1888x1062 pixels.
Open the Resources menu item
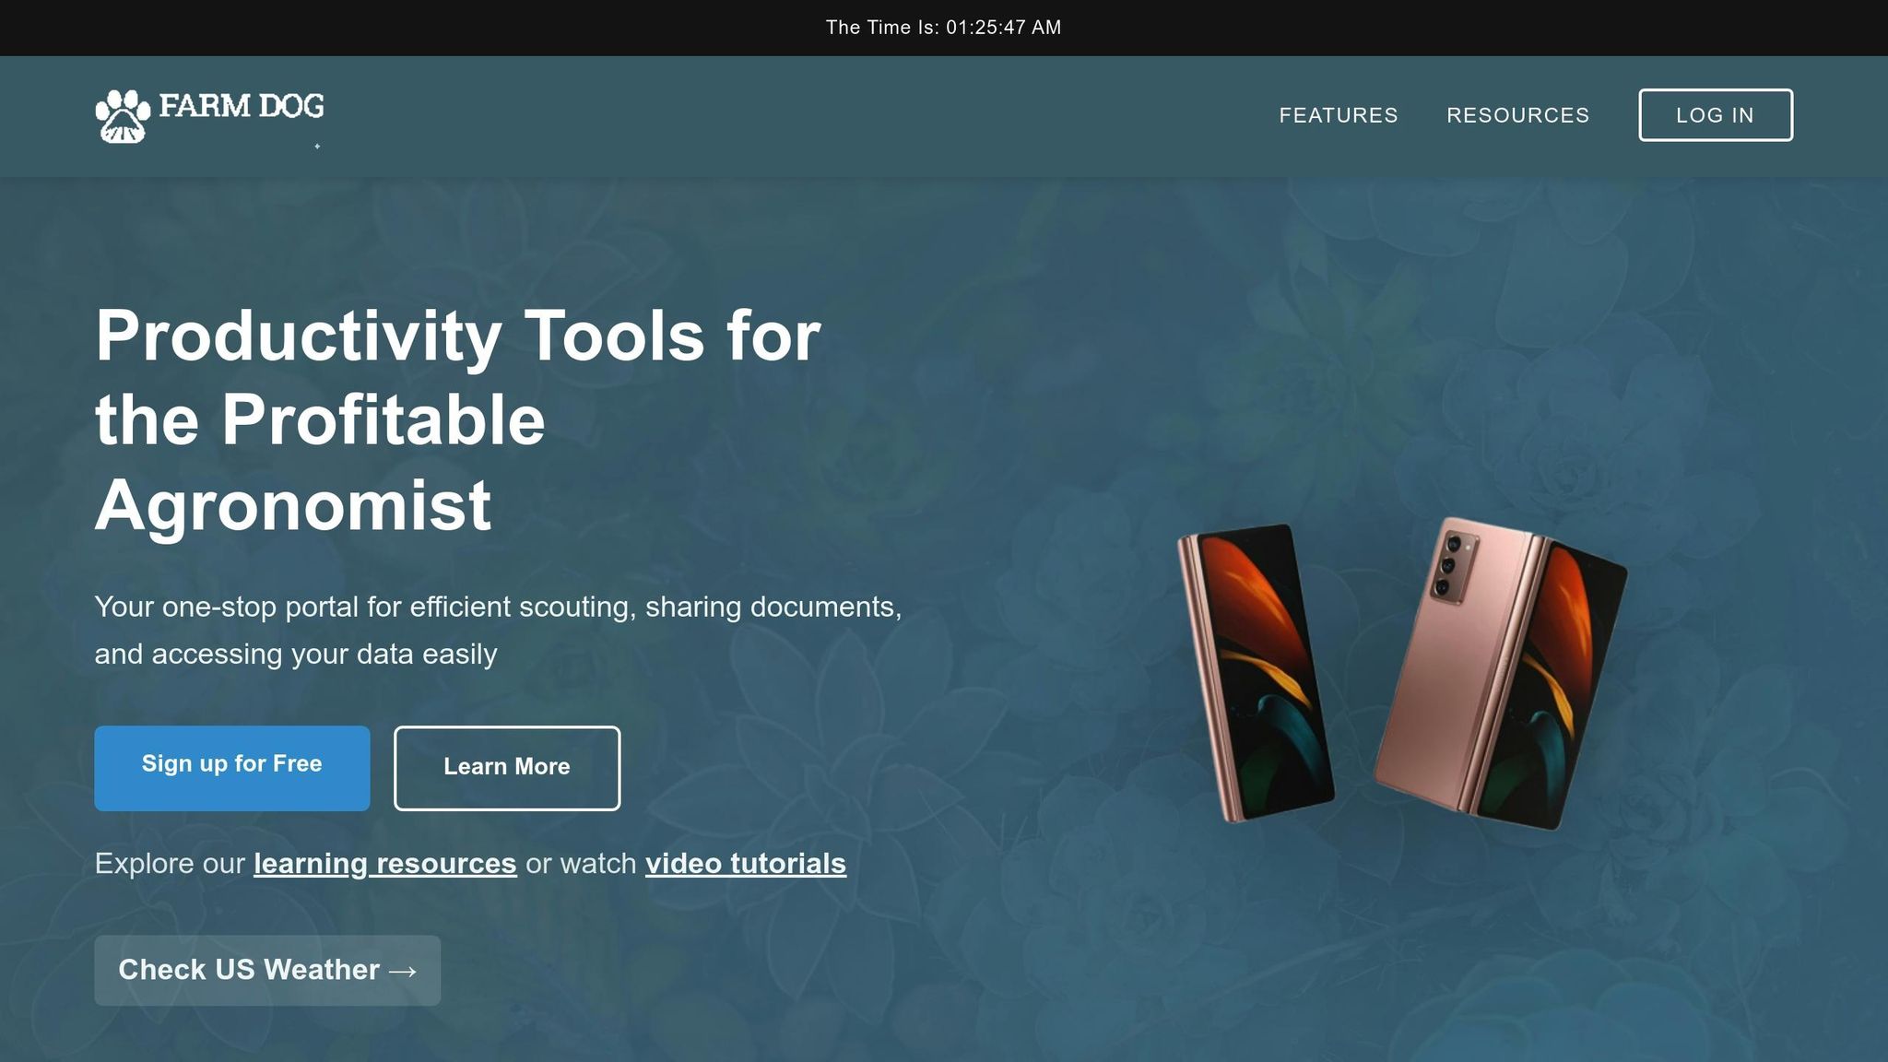(x=1517, y=115)
